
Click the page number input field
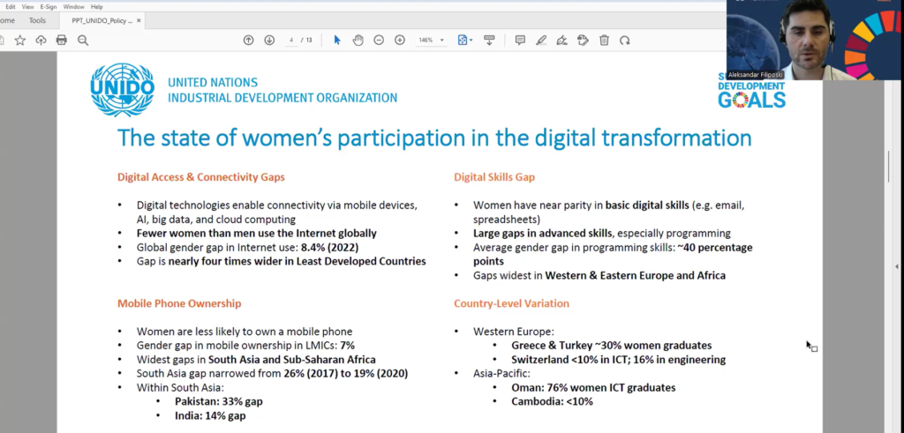click(290, 40)
